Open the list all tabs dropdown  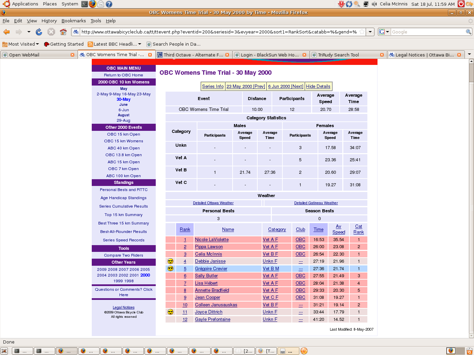point(469,54)
